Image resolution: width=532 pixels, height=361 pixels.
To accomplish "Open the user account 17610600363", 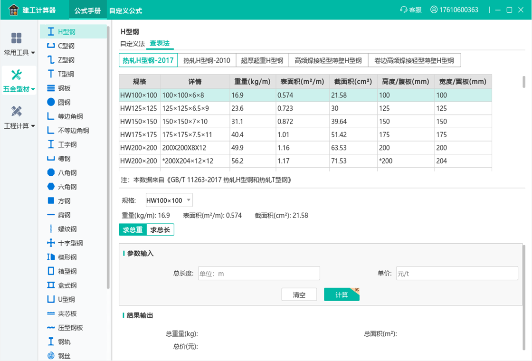I will pyautogui.click(x=454, y=9).
